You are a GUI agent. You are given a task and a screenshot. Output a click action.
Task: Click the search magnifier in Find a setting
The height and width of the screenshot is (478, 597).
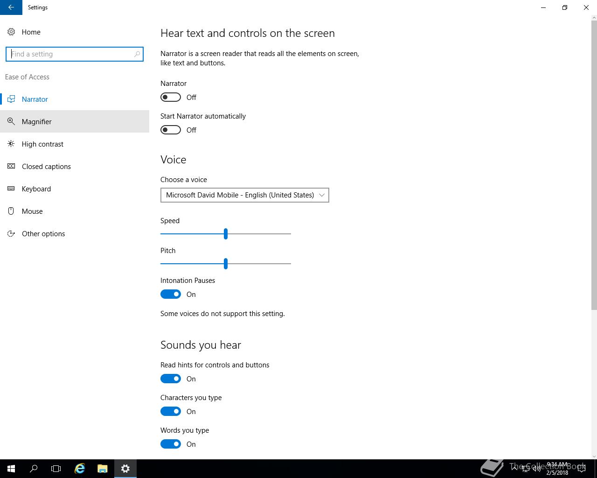[137, 54]
